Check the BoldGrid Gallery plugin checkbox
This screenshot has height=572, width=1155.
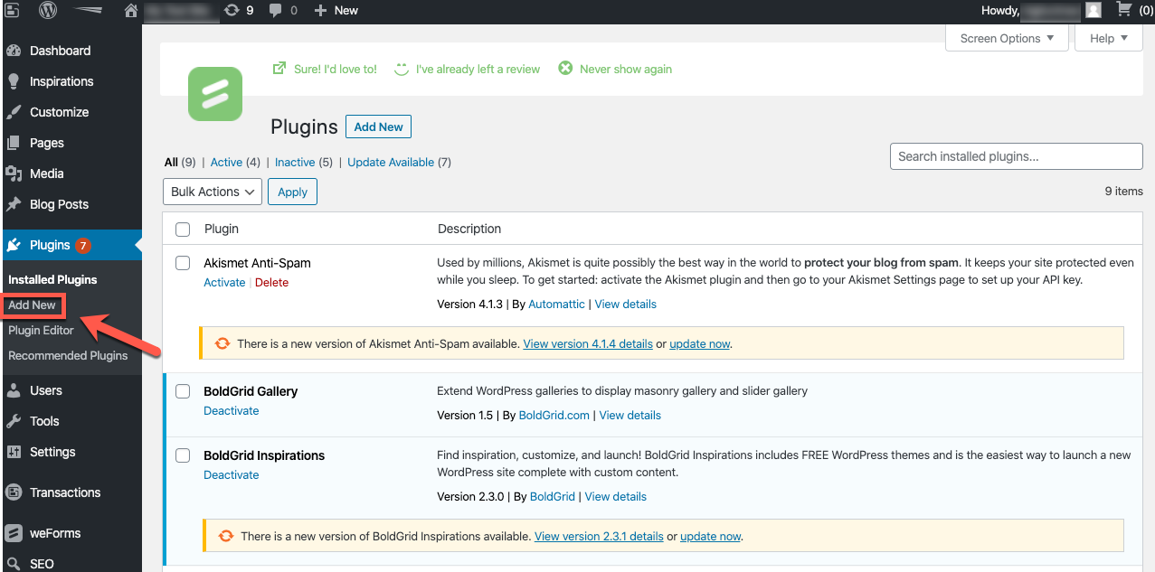tap(183, 391)
